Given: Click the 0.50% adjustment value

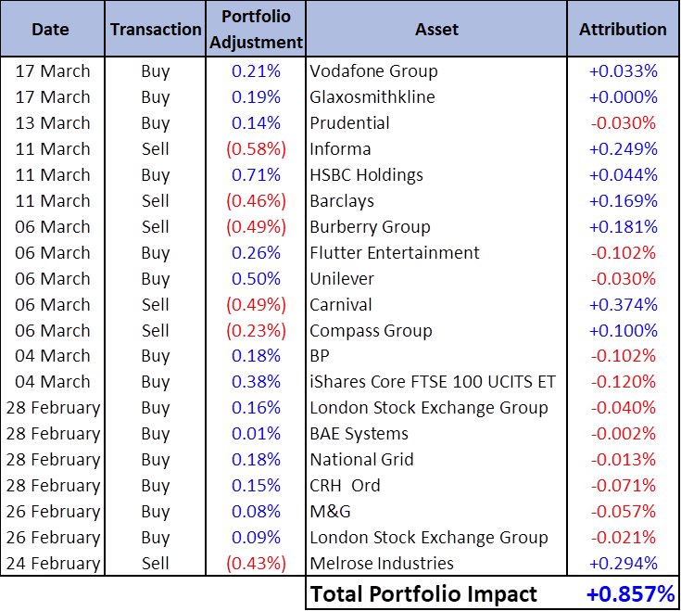Looking at the screenshot, I should click(x=256, y=279).
